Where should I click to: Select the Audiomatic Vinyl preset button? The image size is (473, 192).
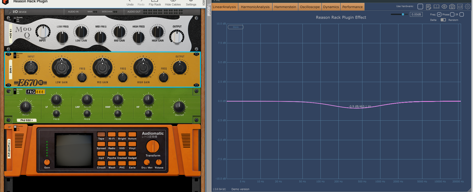[132, 144]
